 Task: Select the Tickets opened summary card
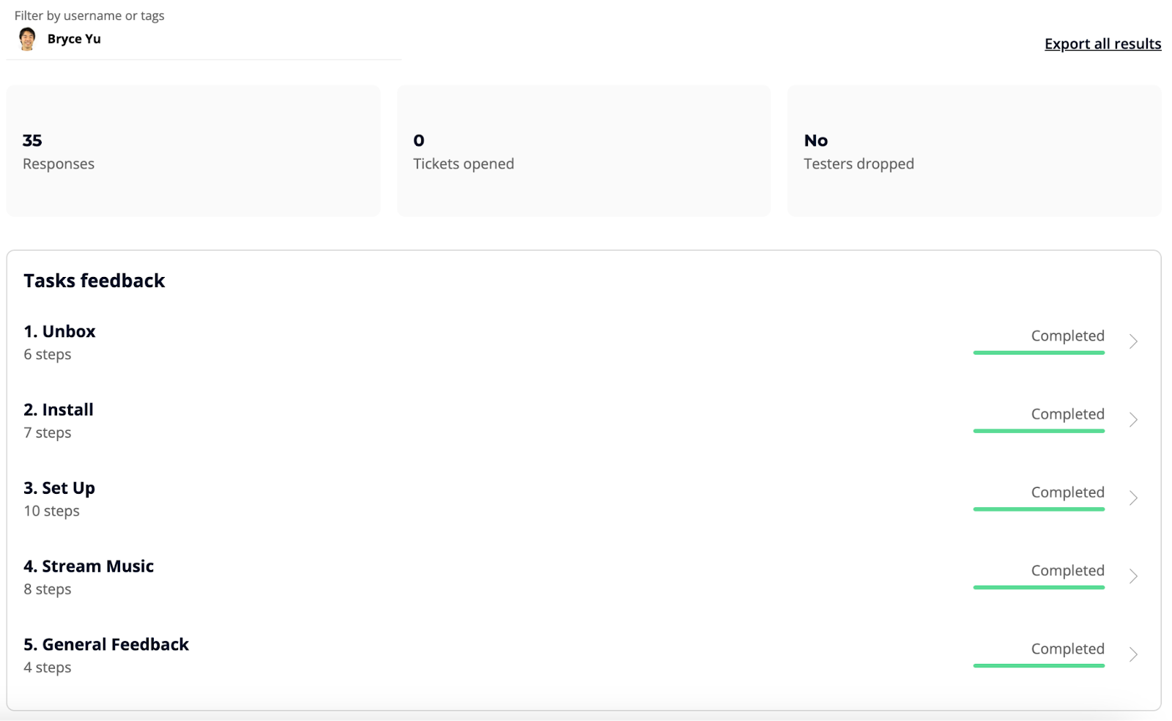point(584,151)
